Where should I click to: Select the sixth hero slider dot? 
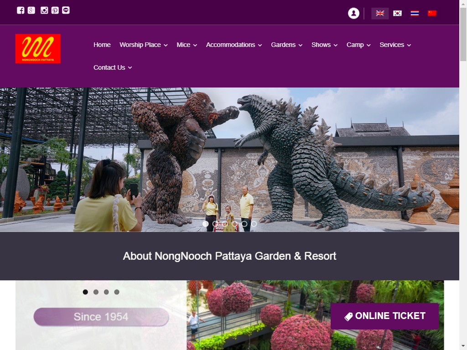(x=254, y=224)
